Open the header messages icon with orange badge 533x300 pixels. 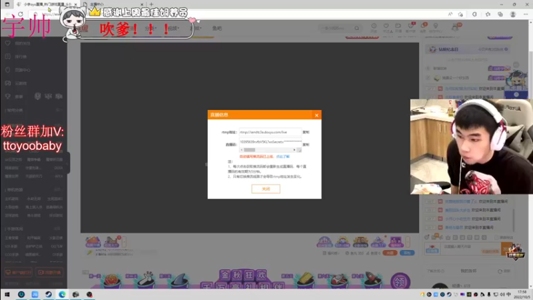tap(423, 27)
